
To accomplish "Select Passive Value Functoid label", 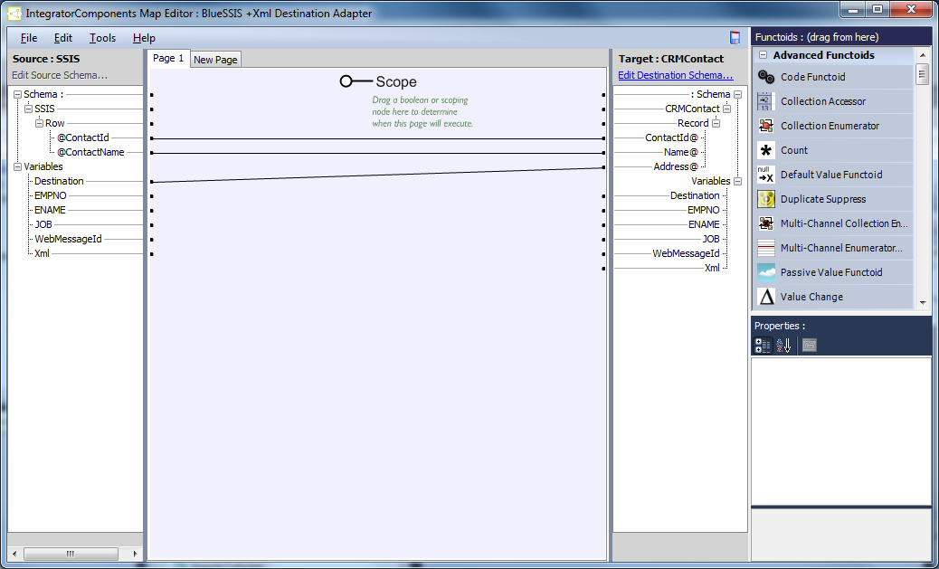I will point(831,272).
